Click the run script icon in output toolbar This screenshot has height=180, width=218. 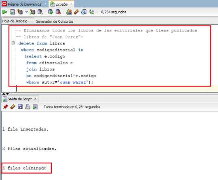pos(35,107)
